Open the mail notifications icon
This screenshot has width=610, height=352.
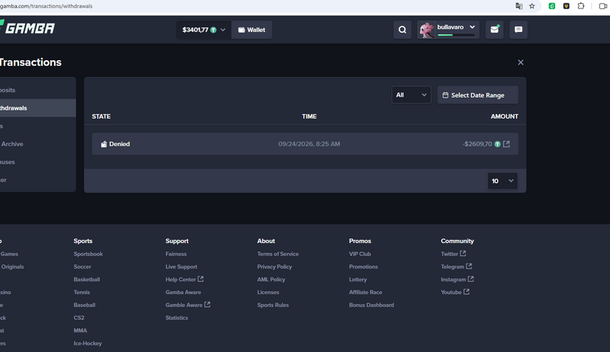point(494,30)
